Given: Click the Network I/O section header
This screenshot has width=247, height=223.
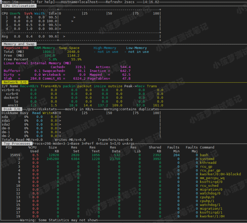Looking at the screenshot, I should point(15,82).
